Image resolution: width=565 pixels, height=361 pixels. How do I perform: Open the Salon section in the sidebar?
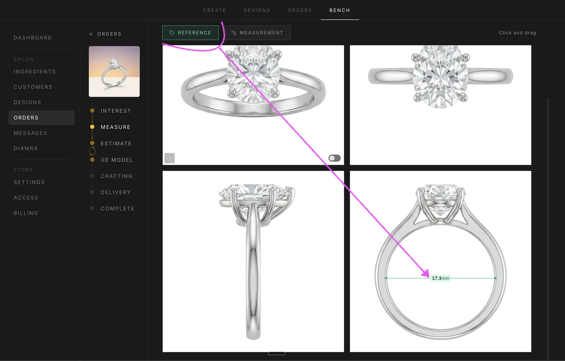click(x=24, y=59)
